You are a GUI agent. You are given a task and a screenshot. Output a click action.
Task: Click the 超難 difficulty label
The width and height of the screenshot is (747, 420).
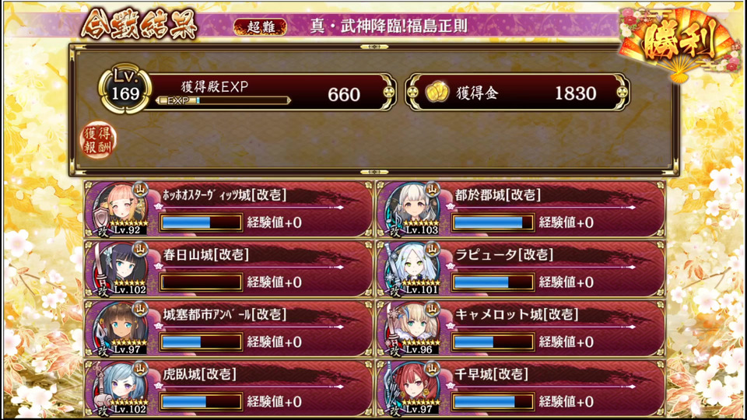click(260, 26)
